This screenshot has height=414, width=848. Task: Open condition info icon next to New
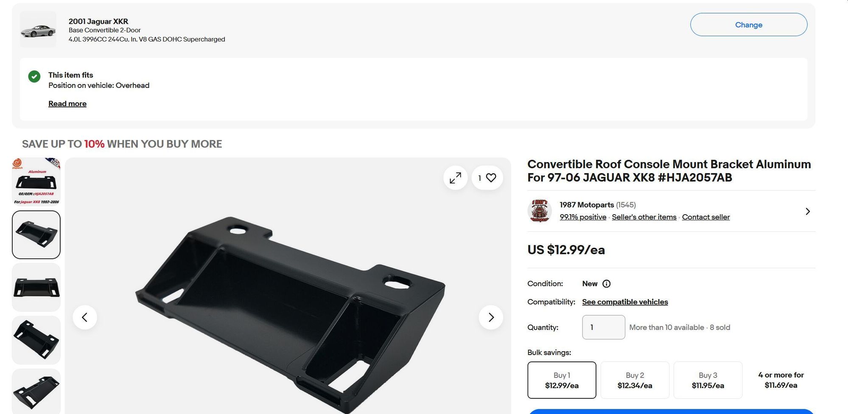tap(607, 284)
